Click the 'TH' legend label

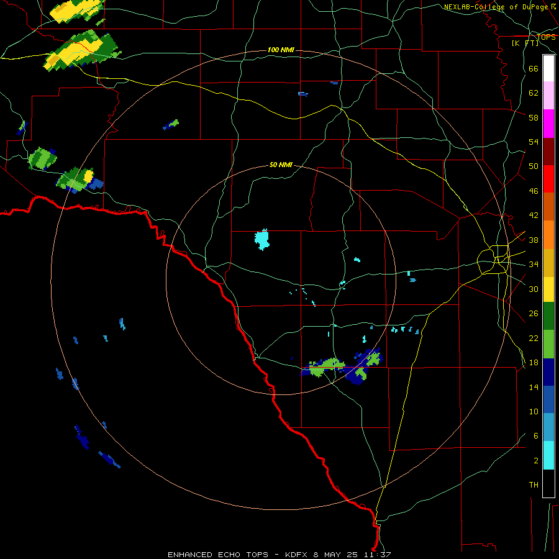pyautogui.click(x=534, y=485)
